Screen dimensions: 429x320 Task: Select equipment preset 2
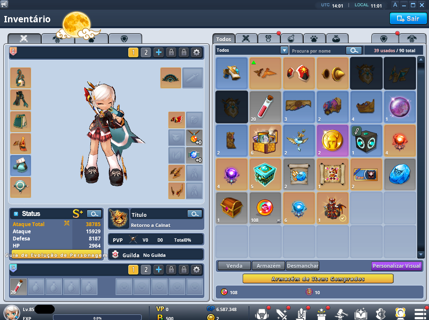click(x=146, y=52)
